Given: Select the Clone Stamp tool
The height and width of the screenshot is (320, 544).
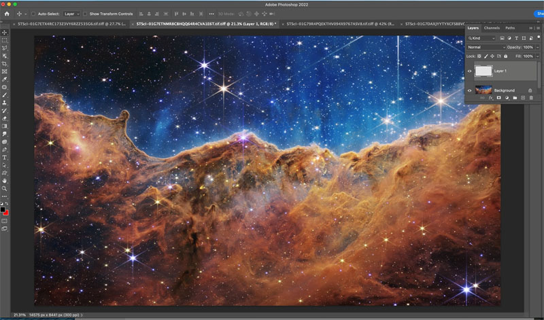Looking at the screenshot, I should 5,103.
